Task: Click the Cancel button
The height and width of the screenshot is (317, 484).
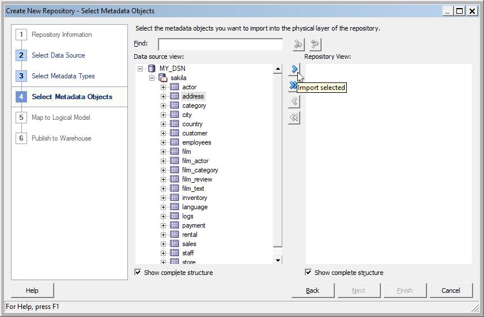Action: pyautogui.click(x=451, y=290)
